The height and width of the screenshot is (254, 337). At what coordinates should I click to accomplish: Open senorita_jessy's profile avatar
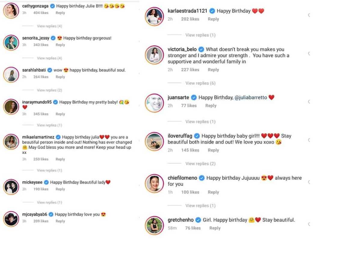tap(11, 42)
